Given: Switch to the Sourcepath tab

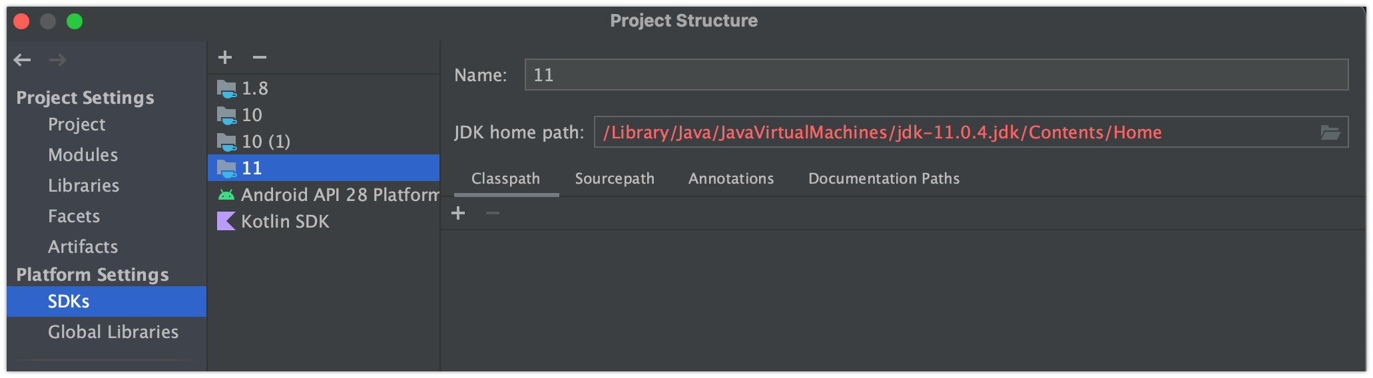Looking at the screenshot, I should click(x=615, y=178).
